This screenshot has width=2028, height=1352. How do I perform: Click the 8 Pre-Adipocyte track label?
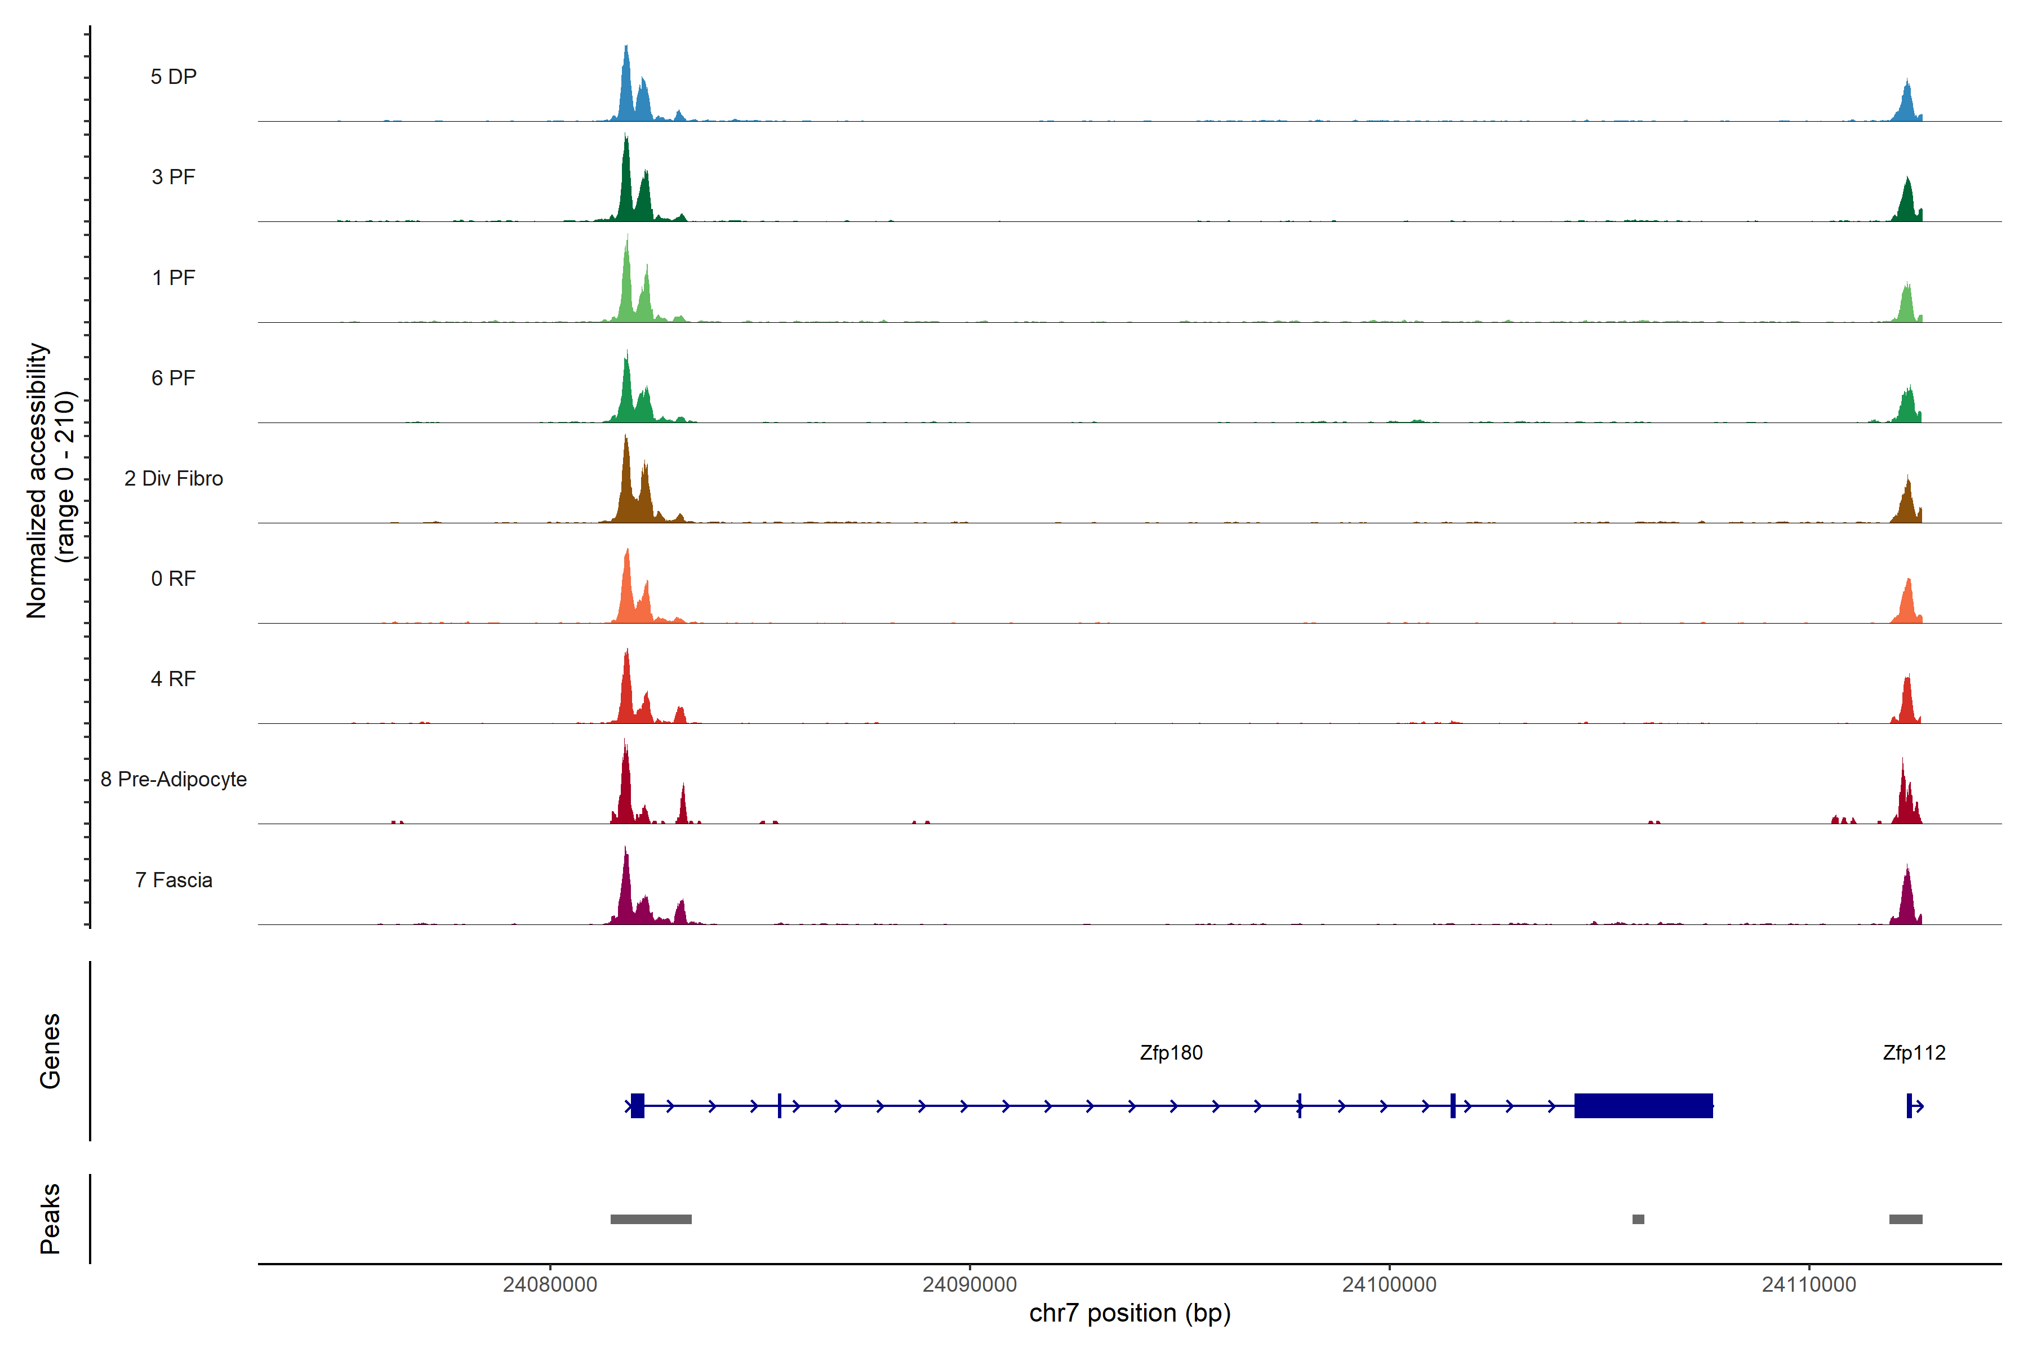click(x=174, y=780)
